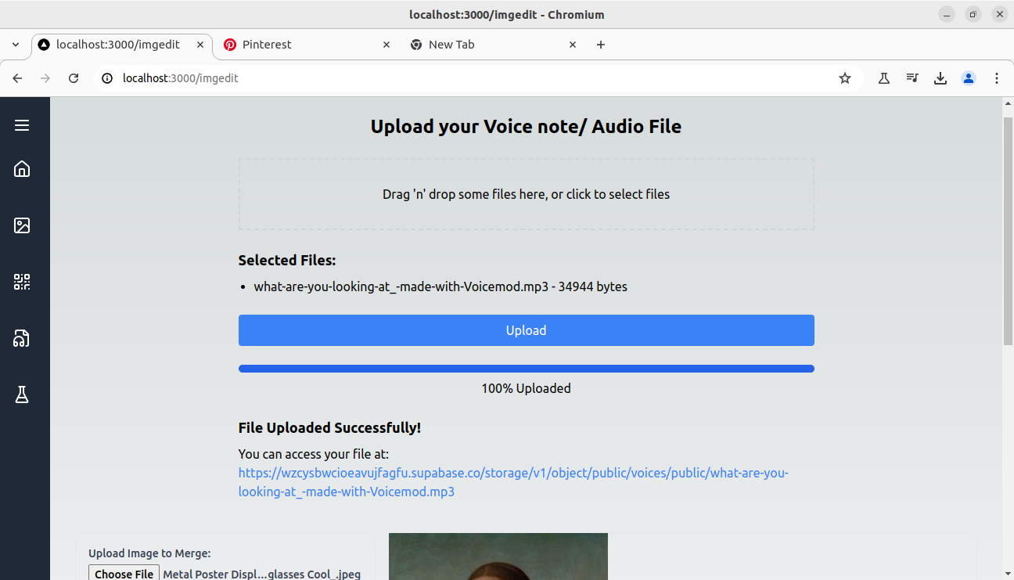Click 'Selected Files:' label

[x=287, y=261]
